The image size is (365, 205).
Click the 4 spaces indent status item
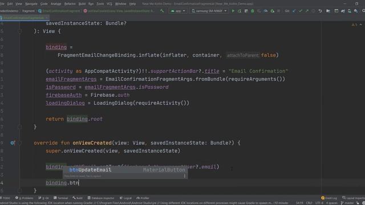point(331,203)
